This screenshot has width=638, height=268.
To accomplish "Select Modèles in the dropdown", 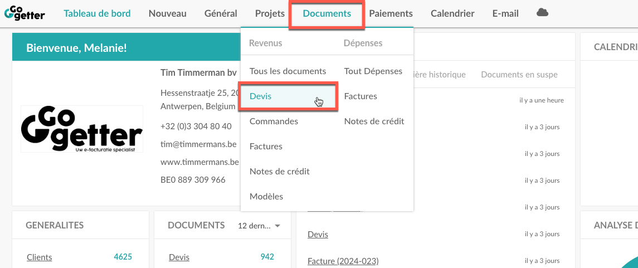I will click(266, 197).
